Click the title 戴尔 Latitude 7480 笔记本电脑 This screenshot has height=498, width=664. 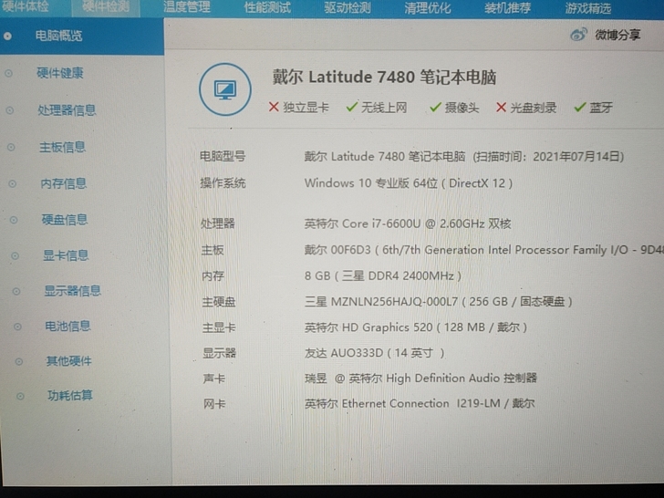pyautogui.click(x=384, y=77)
